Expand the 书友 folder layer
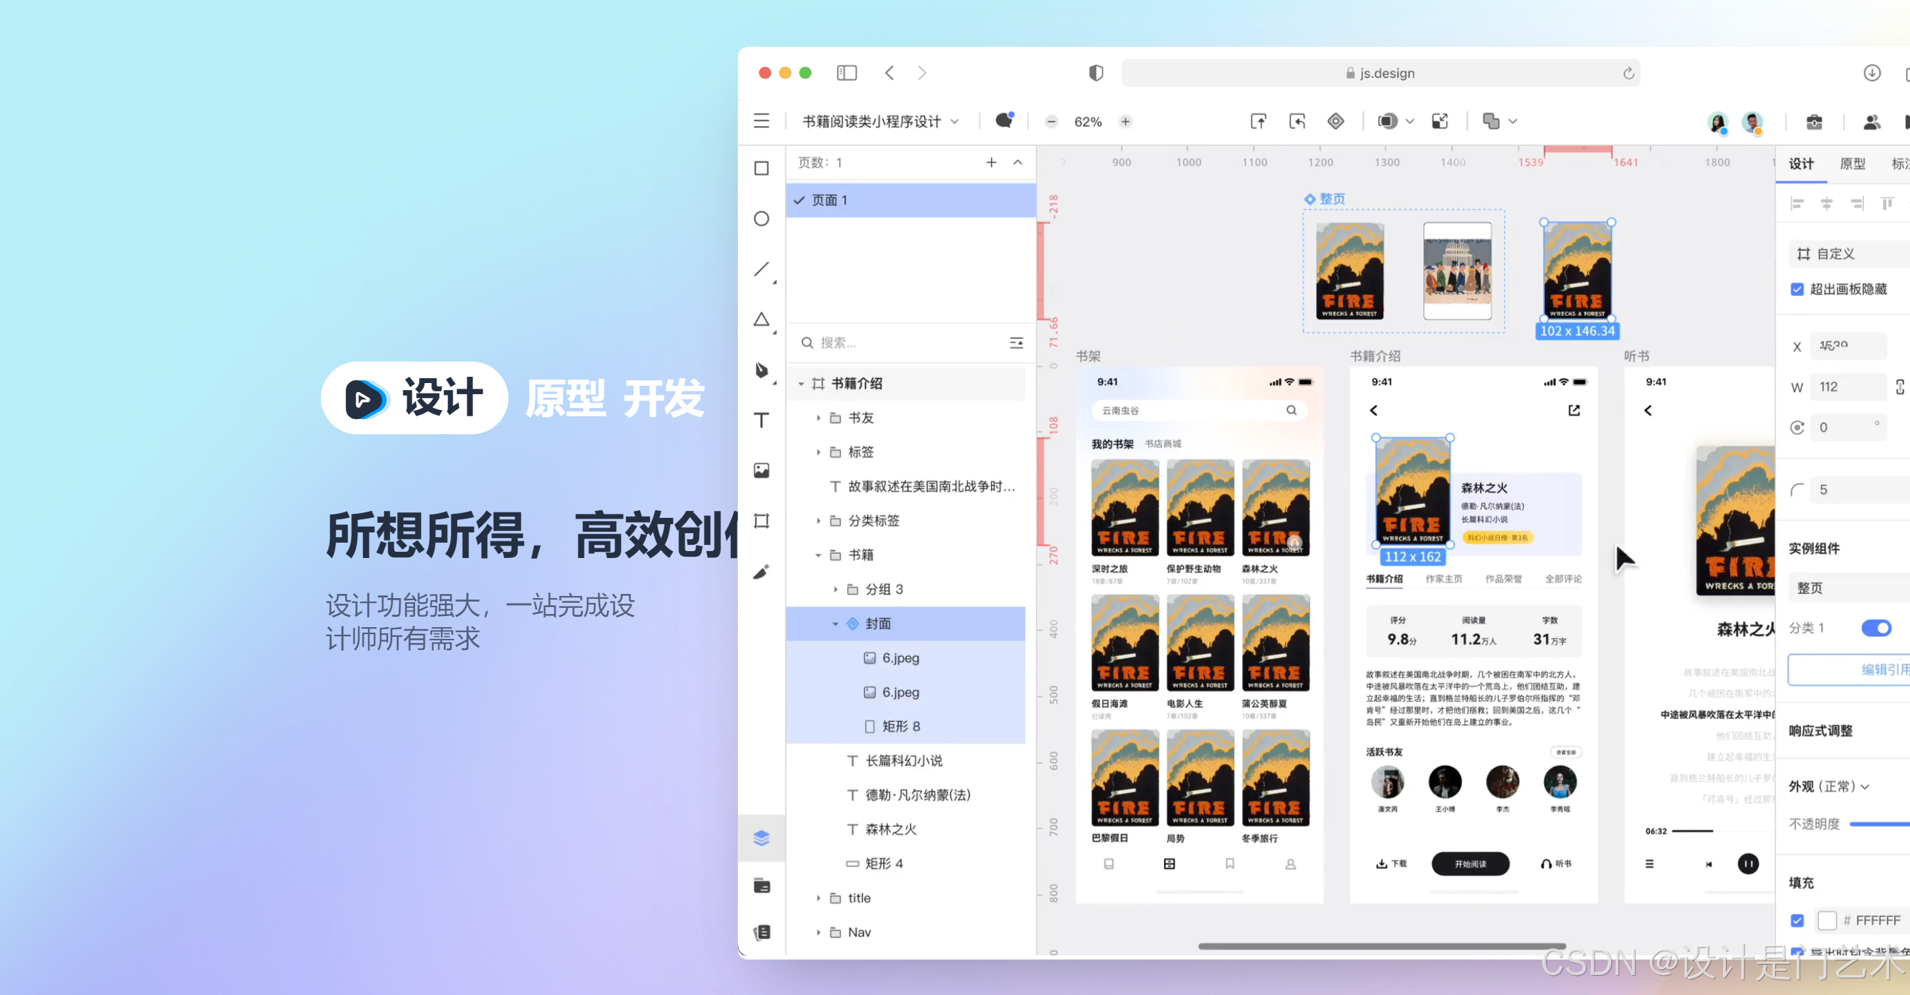The width and height of the screenshot is (1910, 995). pyautogui.click(x=818, y=418)
